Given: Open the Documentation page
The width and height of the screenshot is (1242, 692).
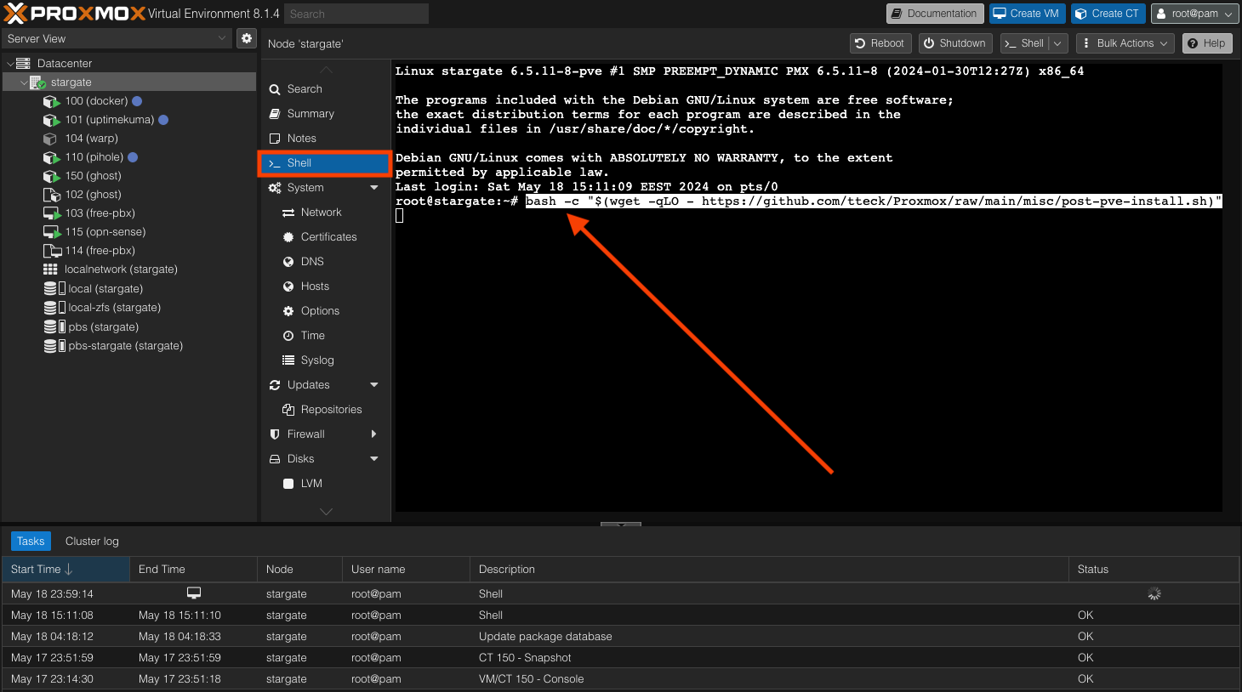Looking at the screenshot, I should (x=934, y=13).
